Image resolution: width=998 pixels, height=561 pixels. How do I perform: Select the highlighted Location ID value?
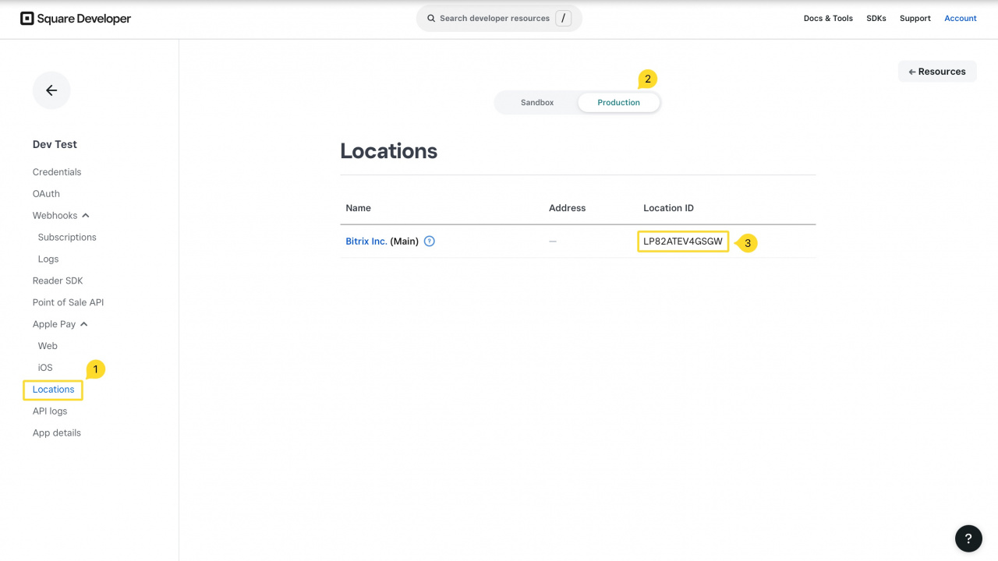coord(682,241)
